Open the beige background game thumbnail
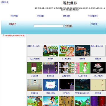Viewport: 106px width, 106px height. point(98,85)
